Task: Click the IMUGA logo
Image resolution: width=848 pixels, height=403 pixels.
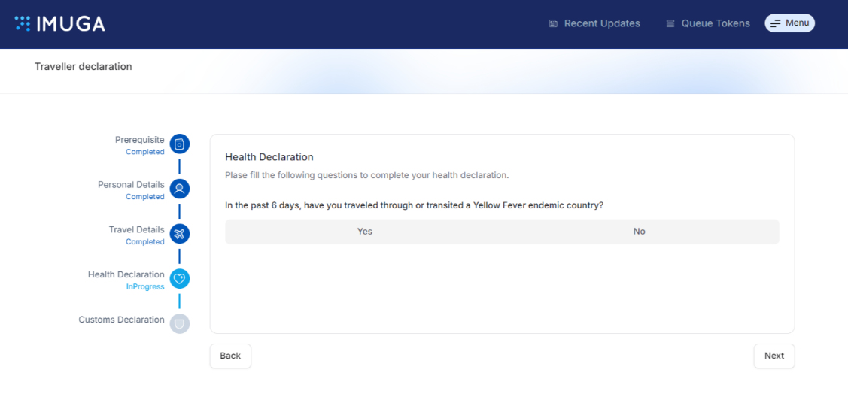Action: click(60, 24)
